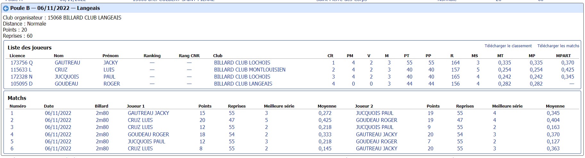Click the Billard column header in Matchs
The width and height of the screenshot is (585, 158).
pos(102,106)
